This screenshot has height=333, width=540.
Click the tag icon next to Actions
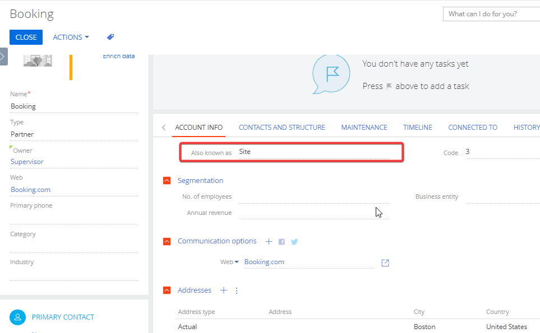[x=110, y=37]
